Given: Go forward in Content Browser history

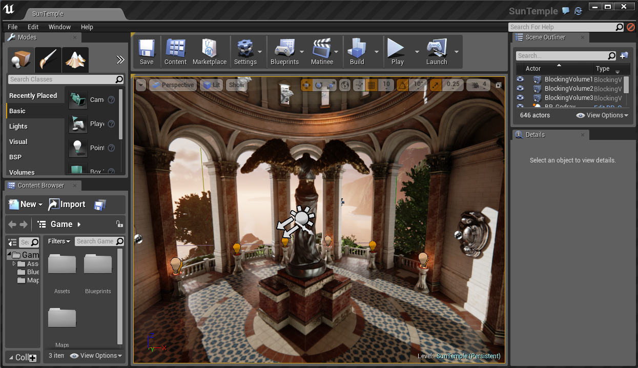Looking at the screenshot, I should (24, 224).
